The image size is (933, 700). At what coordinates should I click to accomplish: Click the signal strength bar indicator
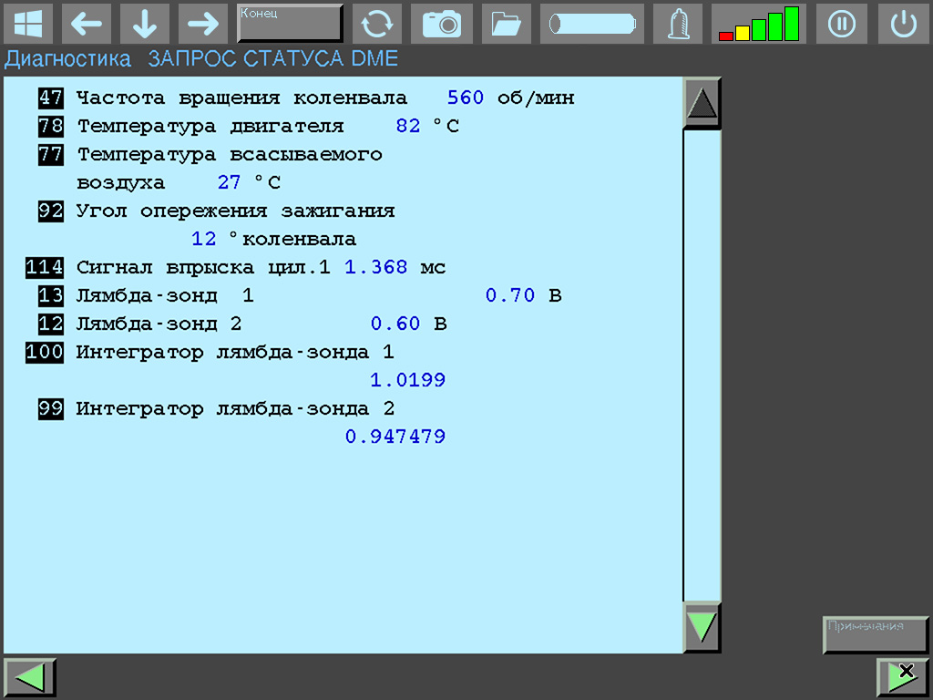click(758, 24)
